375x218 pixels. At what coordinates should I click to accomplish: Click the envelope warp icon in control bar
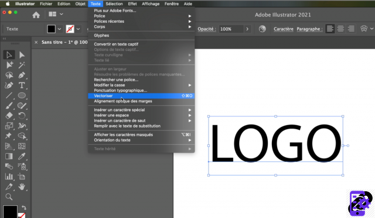click(x=364, y=29)
